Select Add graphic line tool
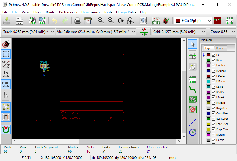The width and height of the screenshot is (237, 161). click(193, 122)
